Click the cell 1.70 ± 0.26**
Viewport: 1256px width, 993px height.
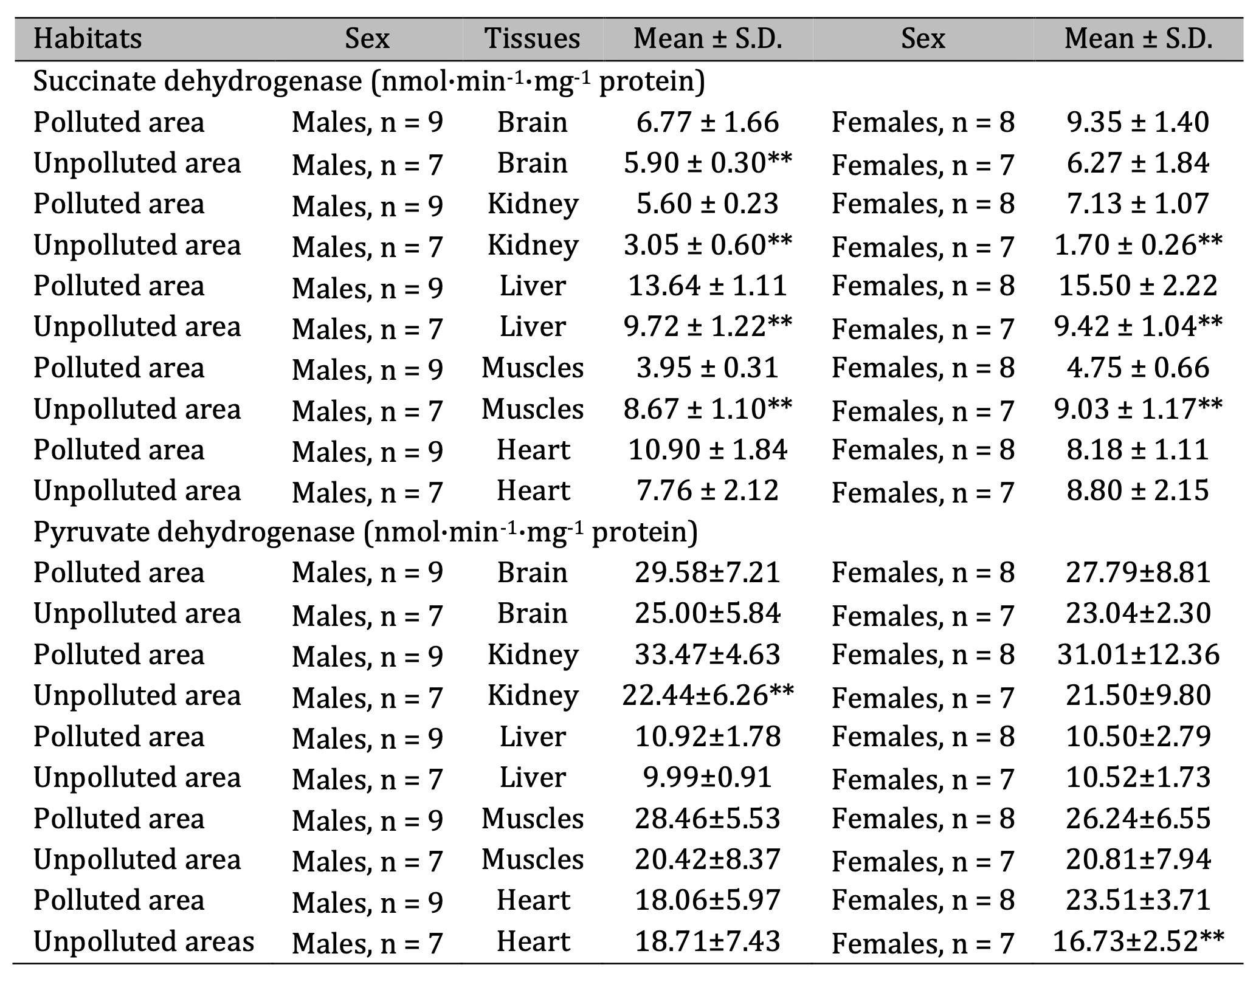[1138, 245]
